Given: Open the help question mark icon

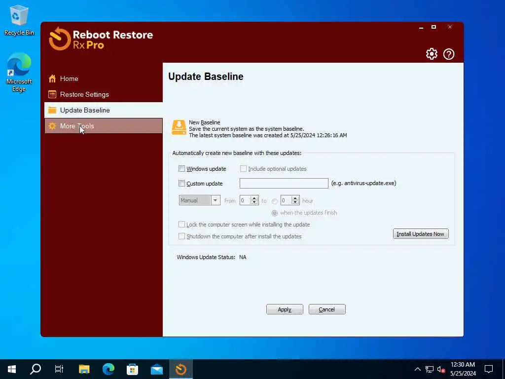Looking at the screenshot, I should pyautogui.click(x=449, y=54).
